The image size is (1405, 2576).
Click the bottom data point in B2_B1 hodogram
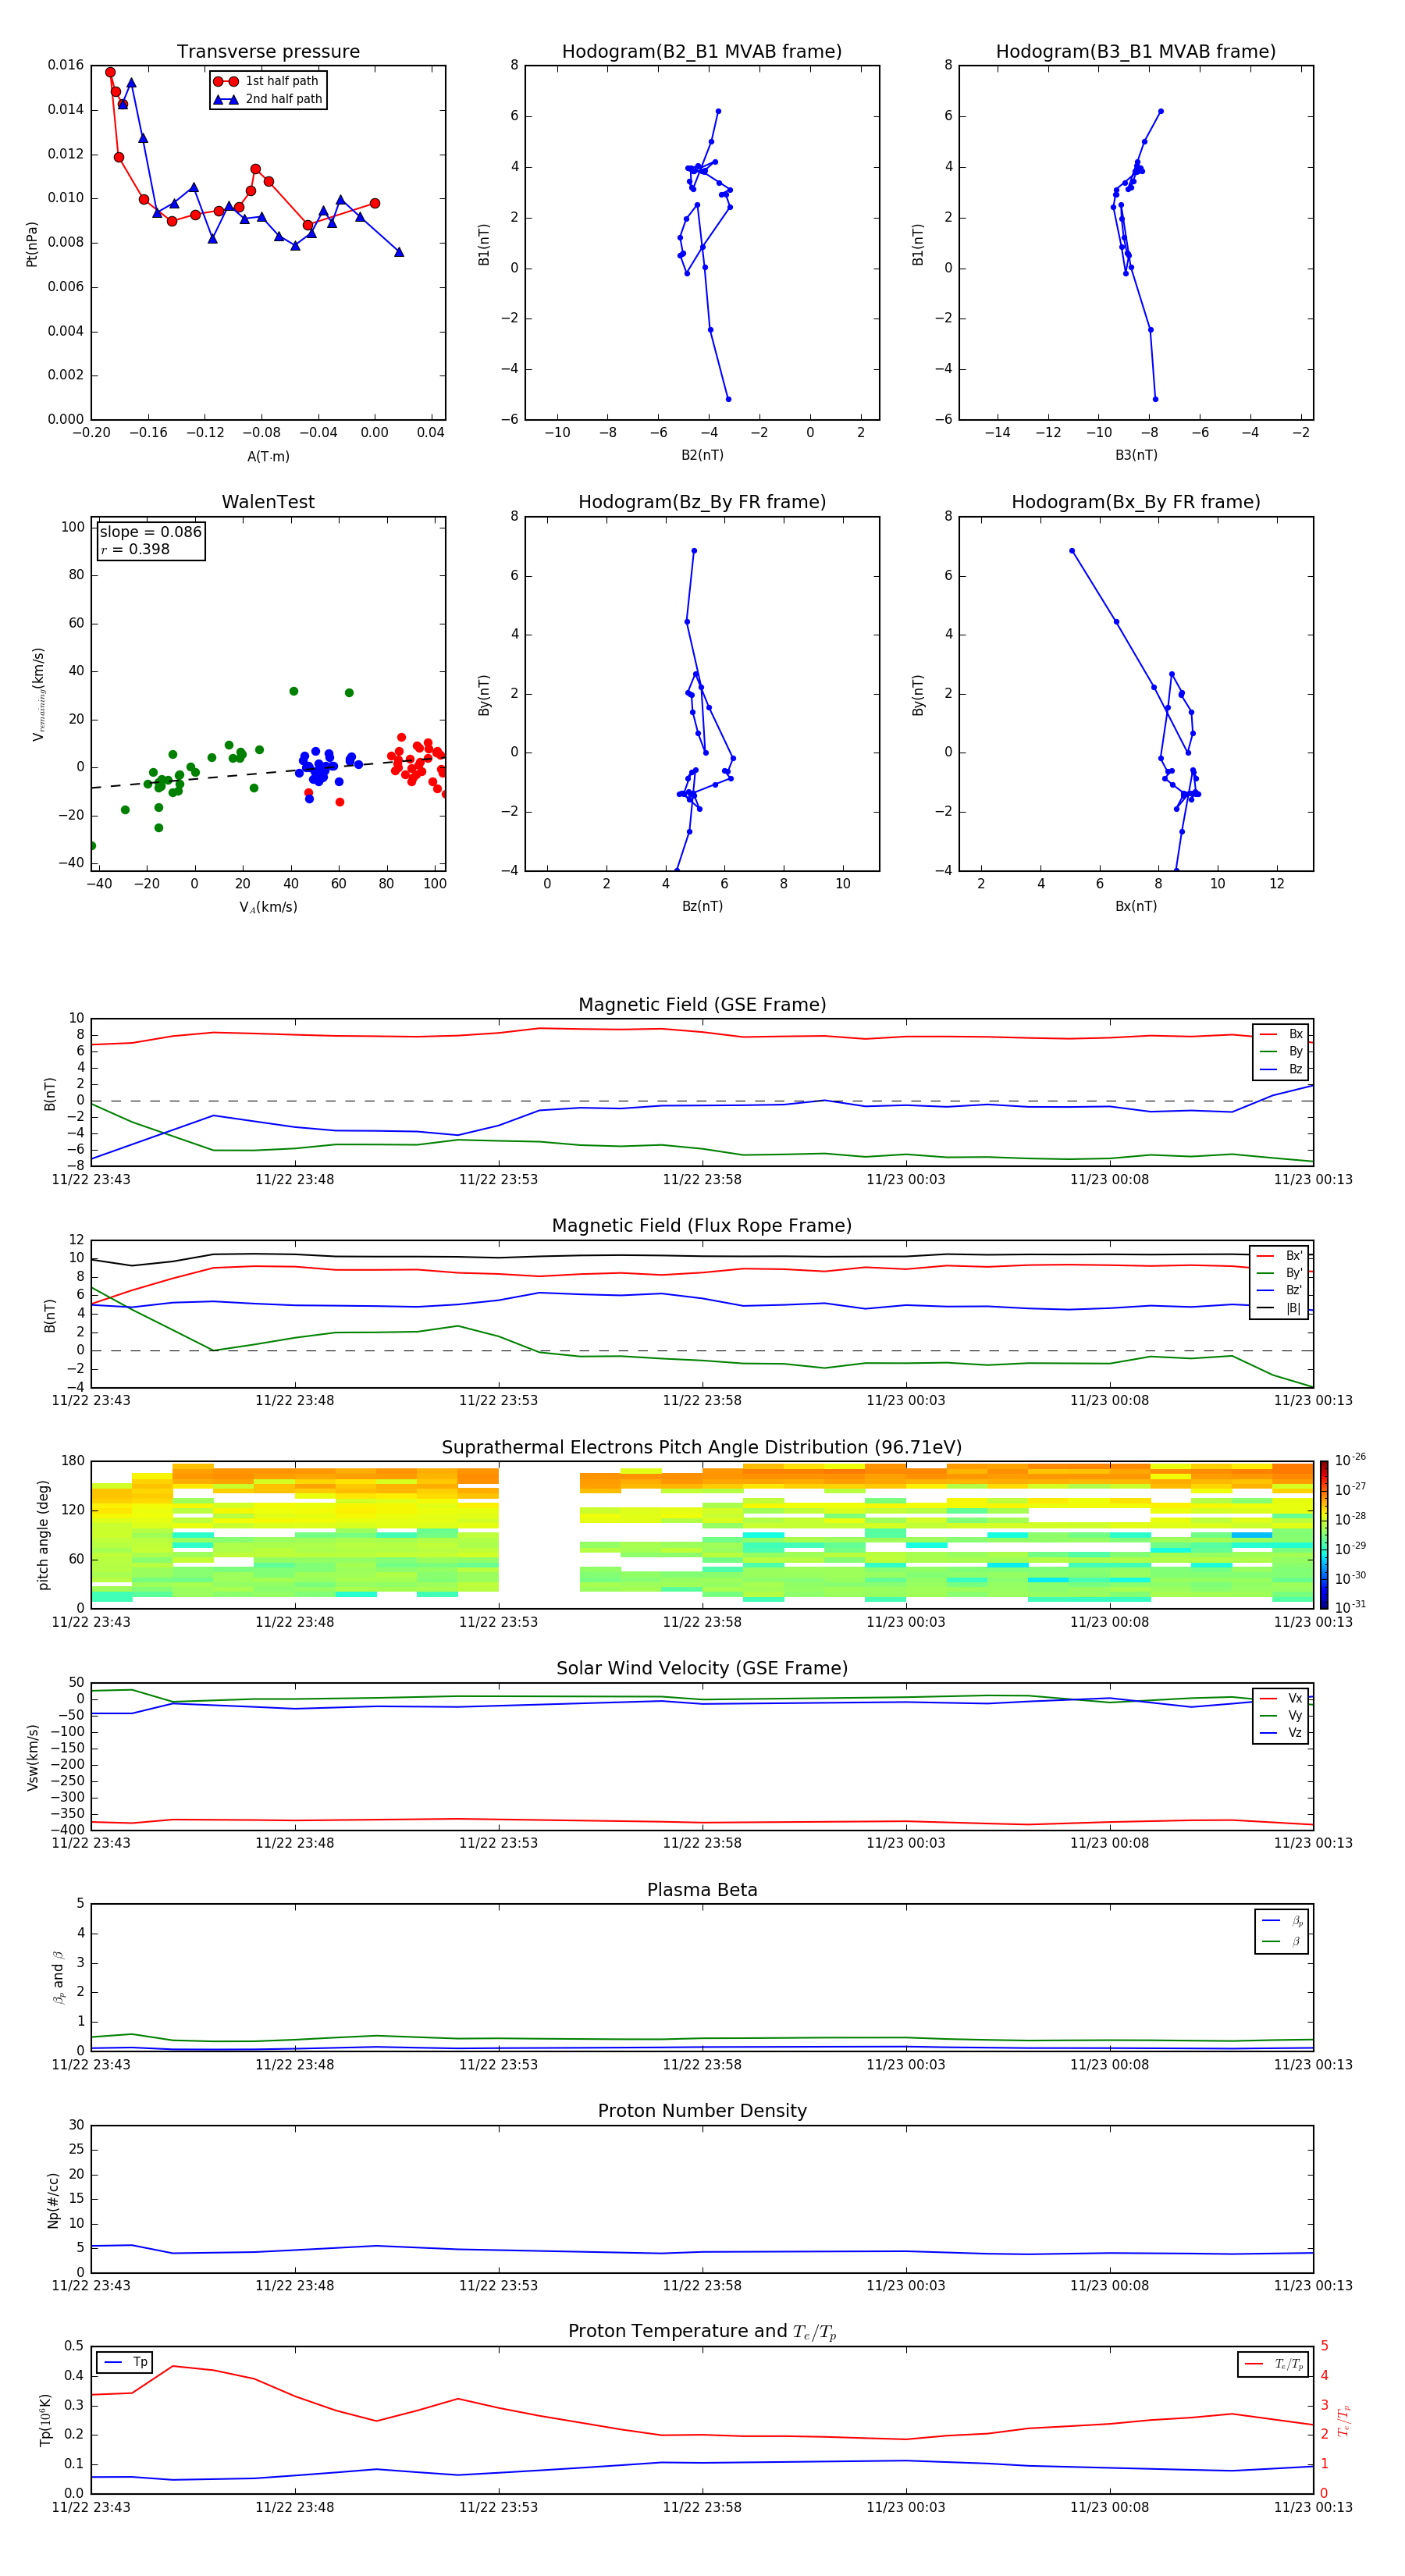point(728,399)
